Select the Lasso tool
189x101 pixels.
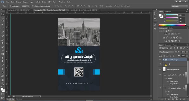click(x=2, y=22)
